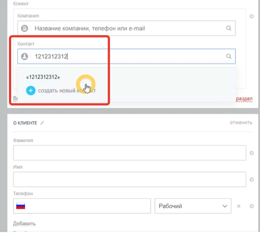This screenshot has width=260, height=238.
Task: Click the blue plus icon to create contact
Action: [x=31, y=91]
